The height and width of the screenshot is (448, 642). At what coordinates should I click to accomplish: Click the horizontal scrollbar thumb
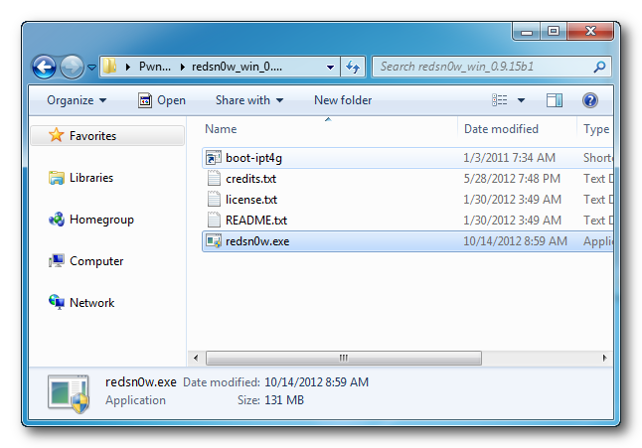[x=343, y=358]
